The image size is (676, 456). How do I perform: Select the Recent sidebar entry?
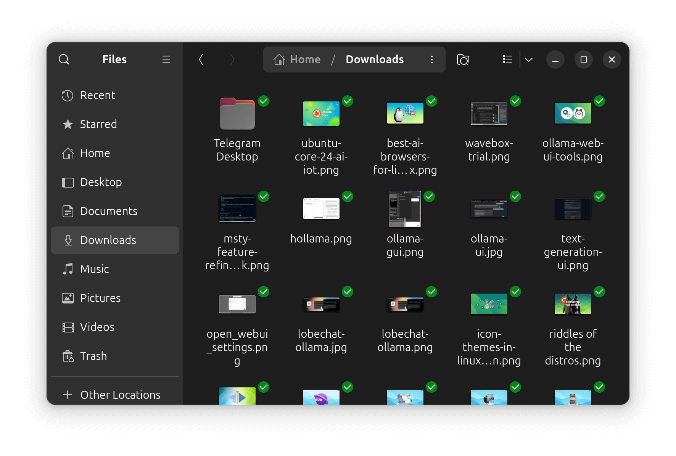pos(98,95)
